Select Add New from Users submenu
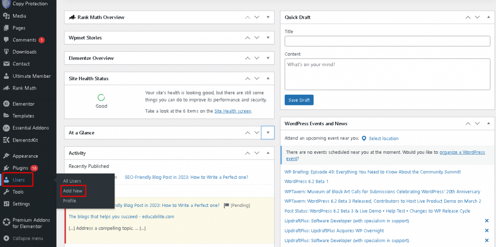 point(73,191)
